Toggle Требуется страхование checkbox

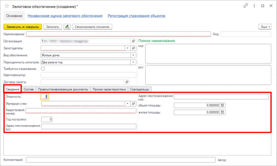[x=43, y=69]
